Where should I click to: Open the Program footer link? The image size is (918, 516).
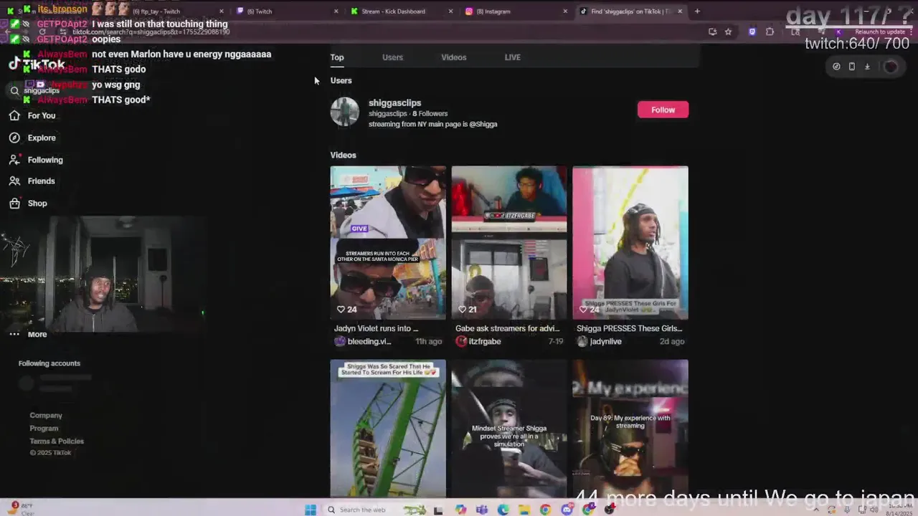[x=44, y=429]
